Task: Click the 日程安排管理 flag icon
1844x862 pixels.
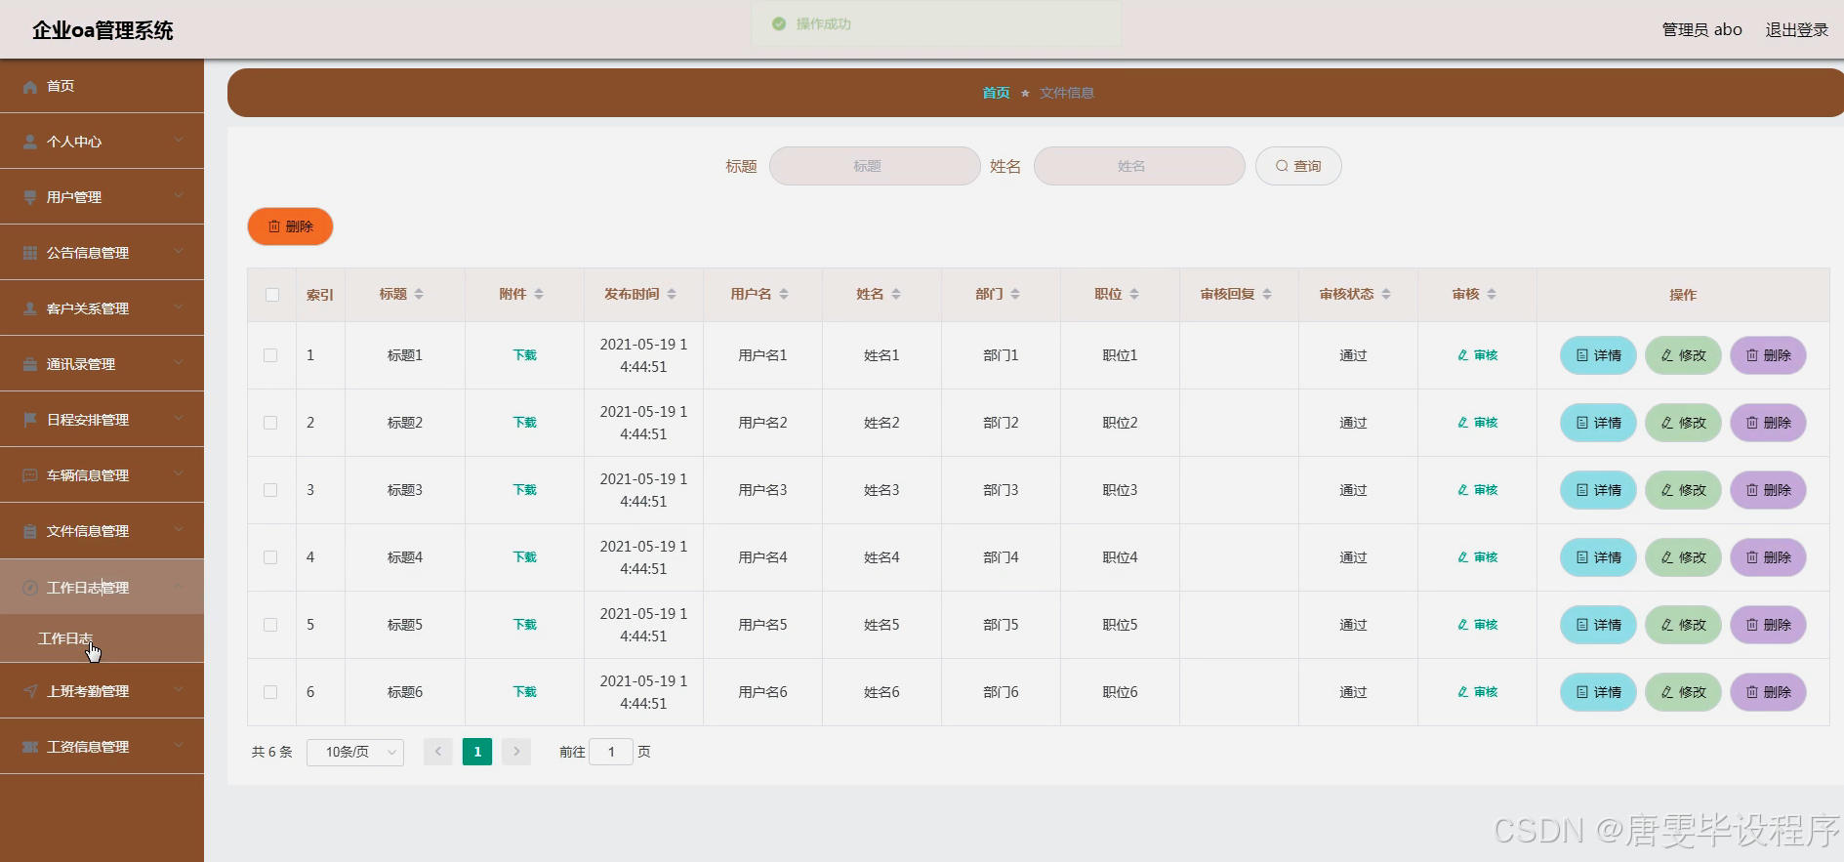Action: pos(30,420)
